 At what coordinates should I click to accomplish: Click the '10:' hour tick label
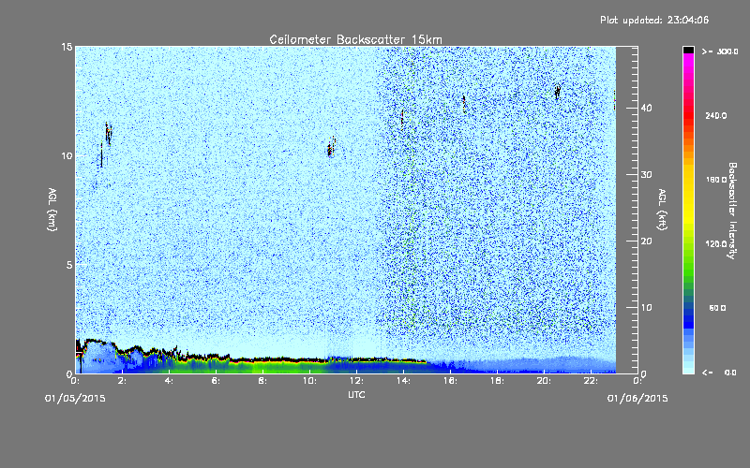pyautogui.click(x=309, y=381)
